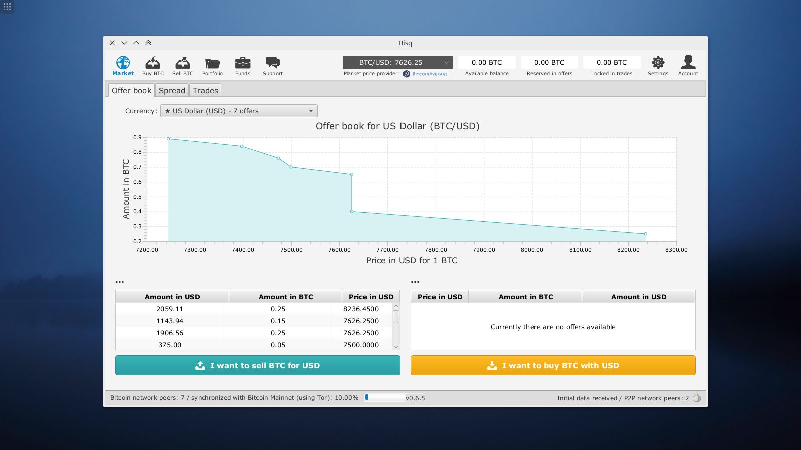Click the chart point at 0.4 BTC
Screen dimensions: 801x450
coord(352,212)
